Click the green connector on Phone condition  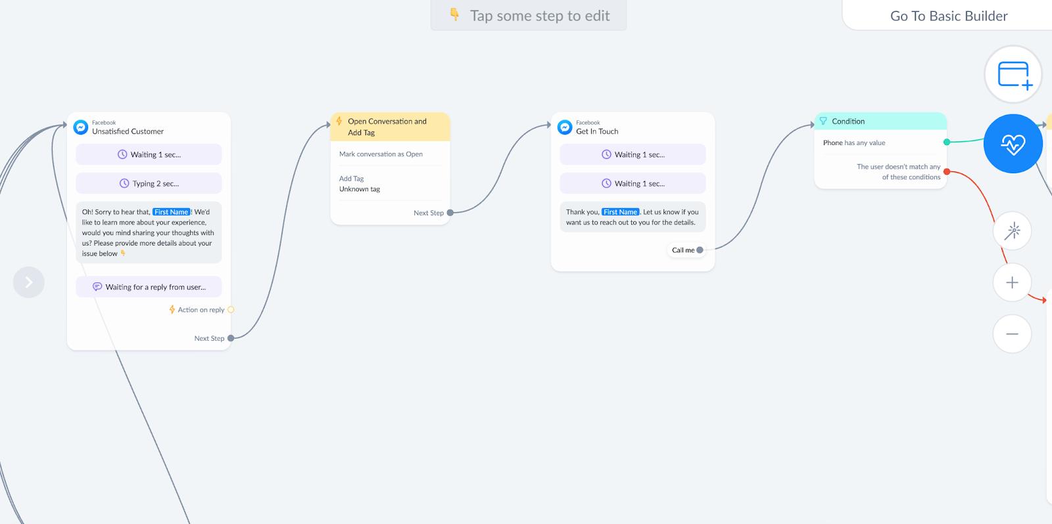click(947, 142)
